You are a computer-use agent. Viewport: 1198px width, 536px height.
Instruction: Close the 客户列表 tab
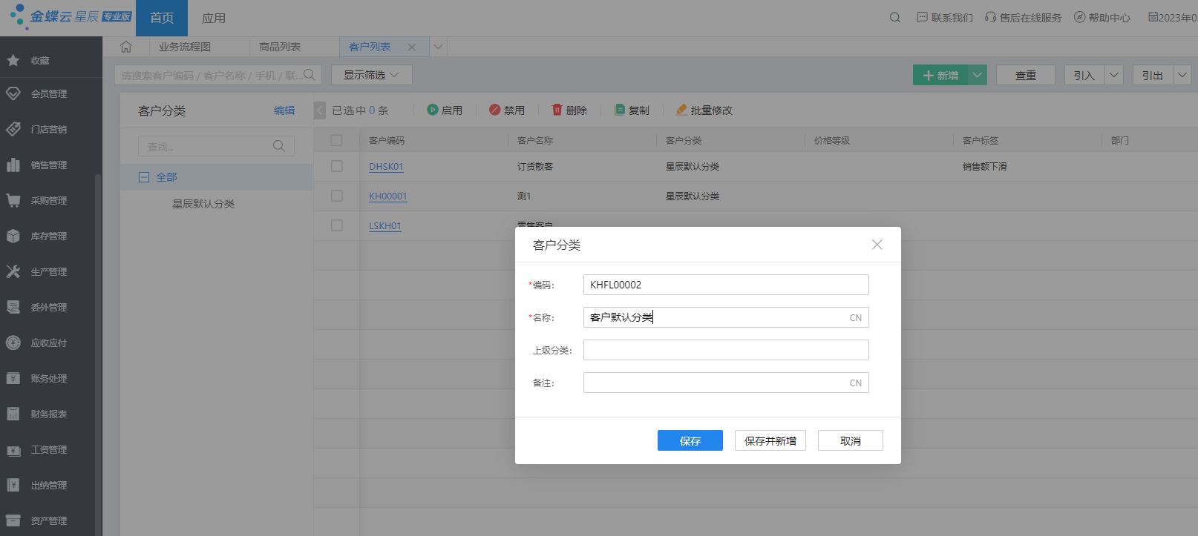click(x=412, y=47)
